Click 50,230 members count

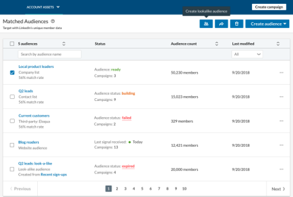tap(184, 72)
